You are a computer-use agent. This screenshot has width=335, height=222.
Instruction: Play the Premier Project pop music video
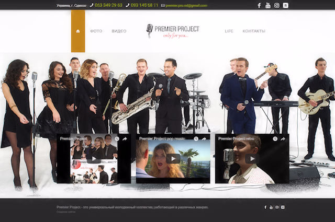click(173, 159)
